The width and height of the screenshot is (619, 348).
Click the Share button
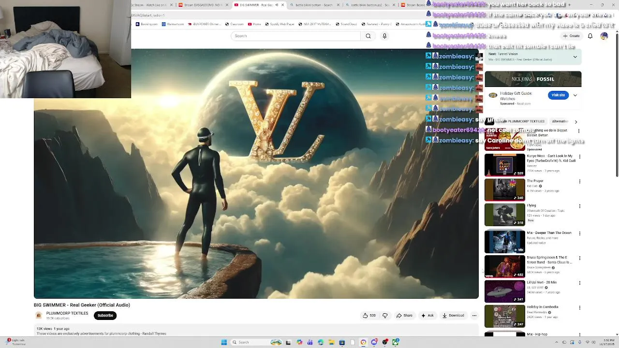404,316
